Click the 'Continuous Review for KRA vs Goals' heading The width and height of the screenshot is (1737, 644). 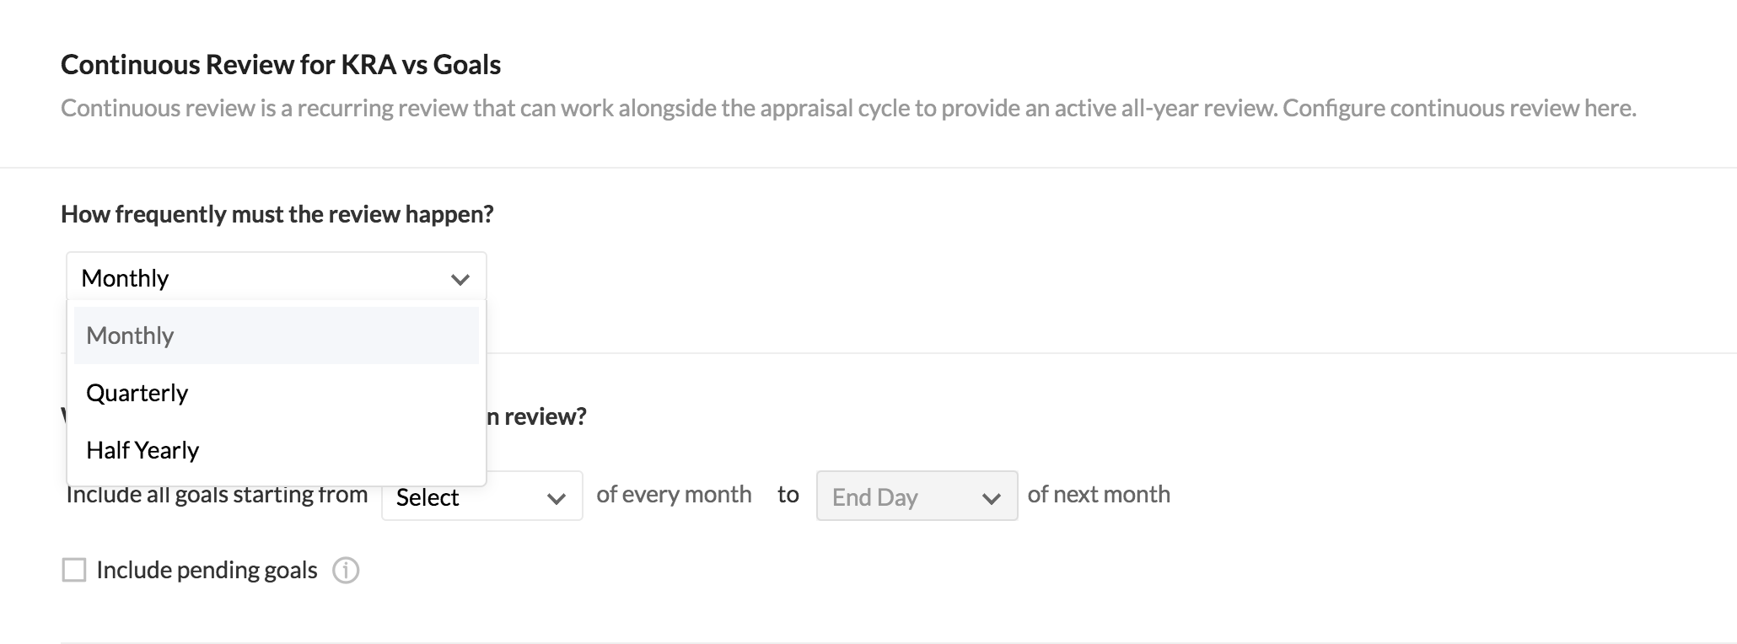pyautogui.click(x=281, y=65)
